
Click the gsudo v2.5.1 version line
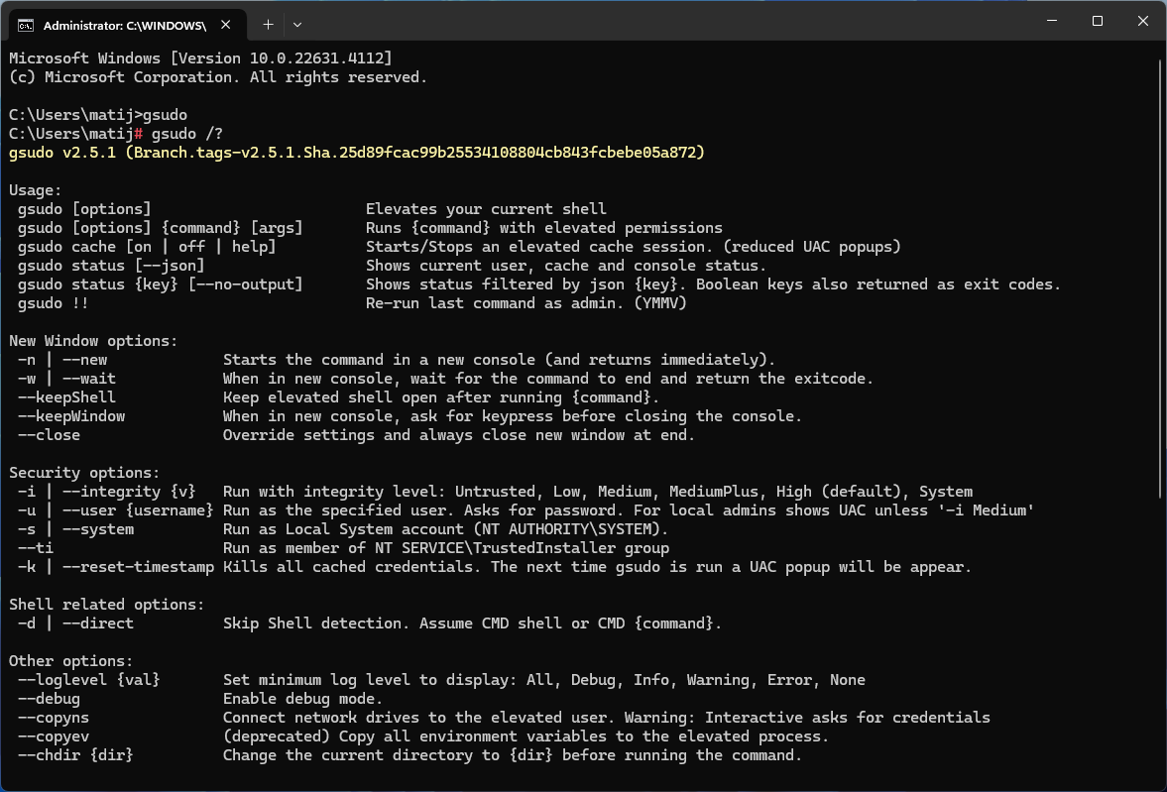point(357,153)
